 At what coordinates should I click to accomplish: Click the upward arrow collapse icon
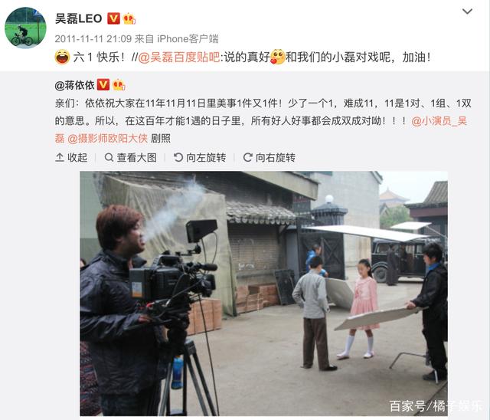coord(60,157)
